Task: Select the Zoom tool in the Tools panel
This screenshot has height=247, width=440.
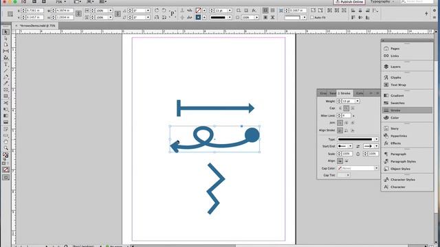Action: [x=5, y=148]
